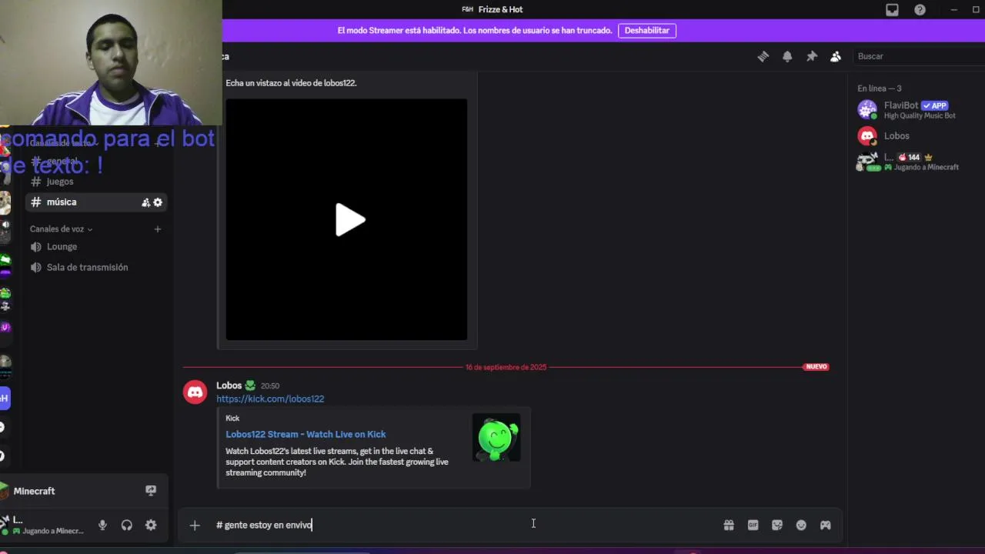985x554 pixels.
Task: Open the apps game controller icon
Action: point(825,525)
